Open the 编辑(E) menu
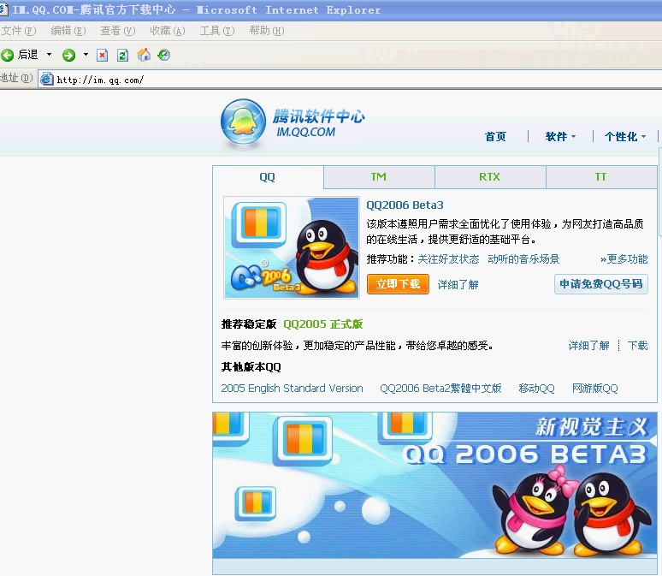This screenshot has height=576, width=662. pyautogui.click(x=68, y=31)
